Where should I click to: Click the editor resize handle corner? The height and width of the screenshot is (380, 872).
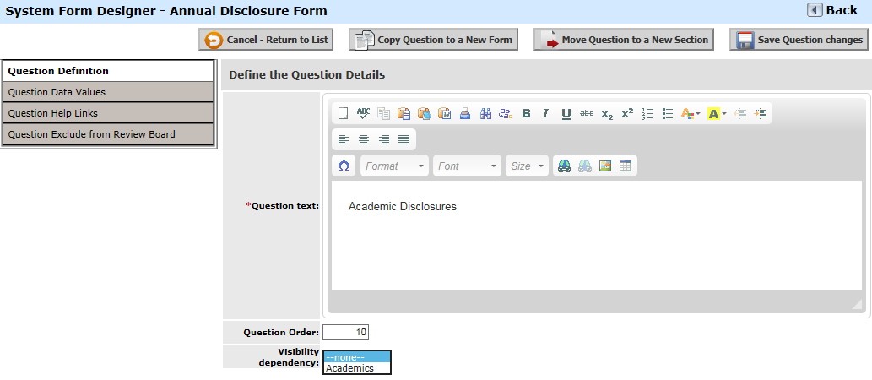coord(857,304)
